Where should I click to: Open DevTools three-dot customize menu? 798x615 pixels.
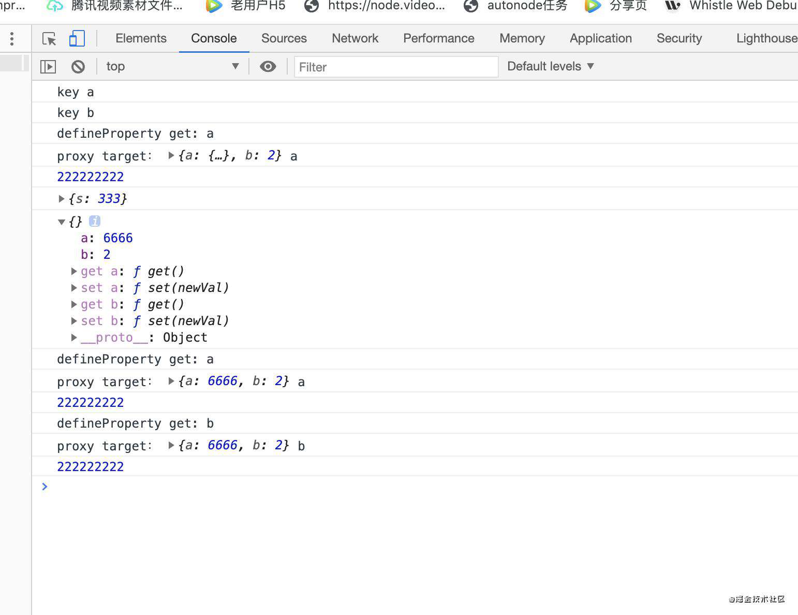(x=12, y=38)
